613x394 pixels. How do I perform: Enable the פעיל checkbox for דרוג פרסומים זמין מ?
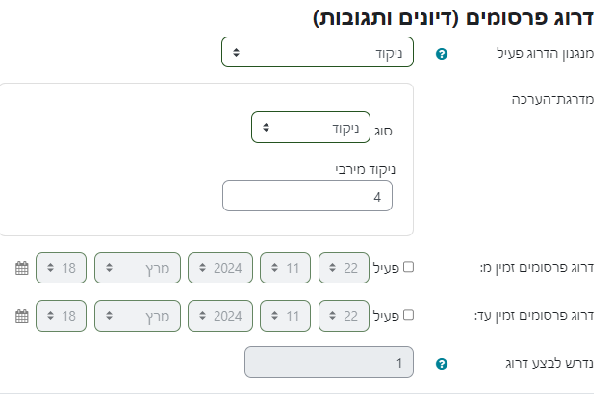tap(408, 268)
